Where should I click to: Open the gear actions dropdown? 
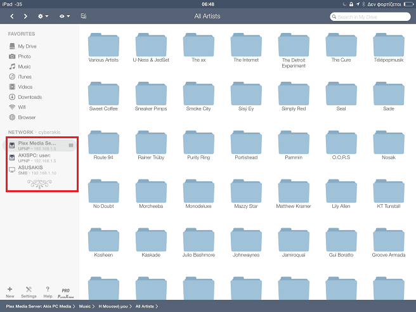point(44,16)
